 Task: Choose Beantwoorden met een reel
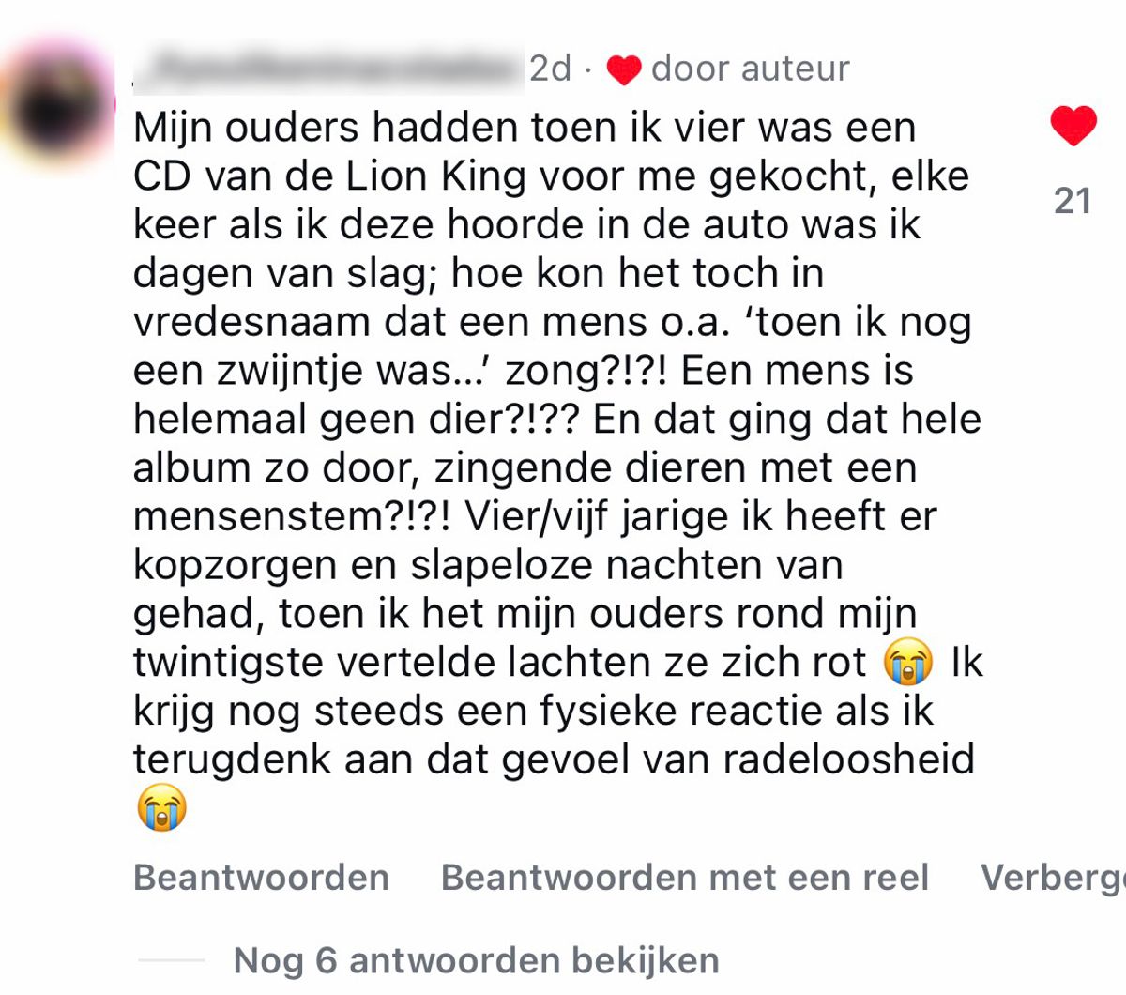685,878
